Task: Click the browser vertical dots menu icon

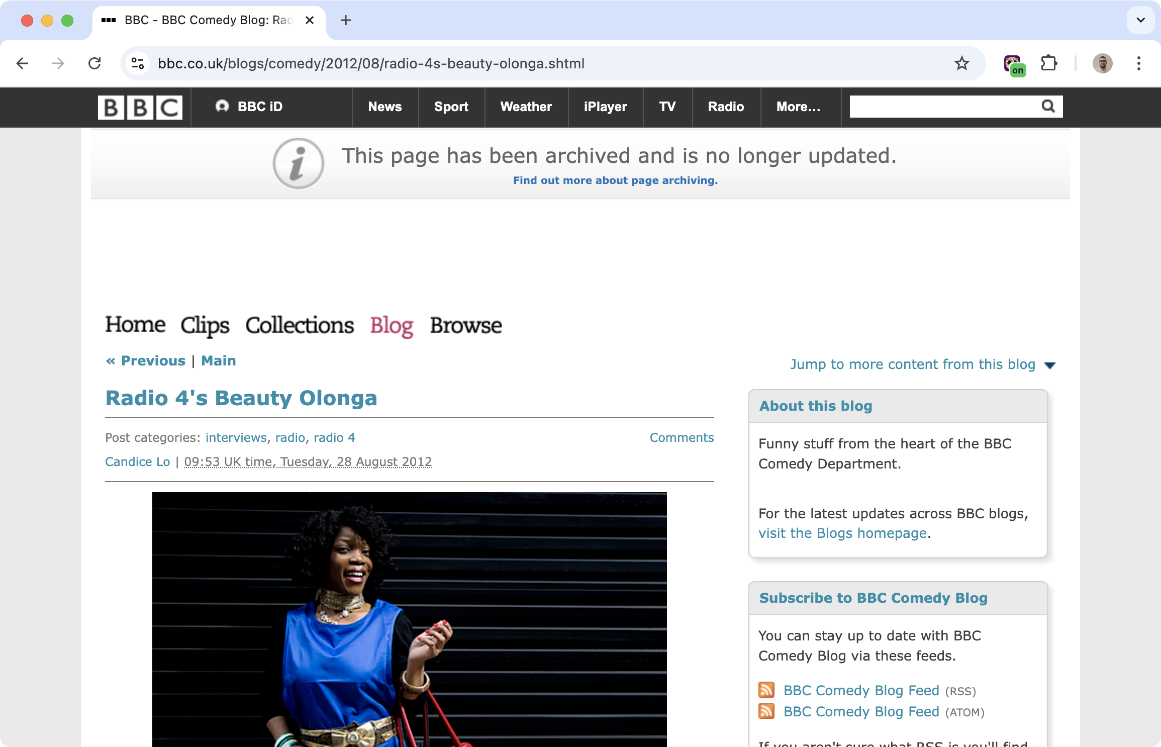Action: coord(1139,63)
